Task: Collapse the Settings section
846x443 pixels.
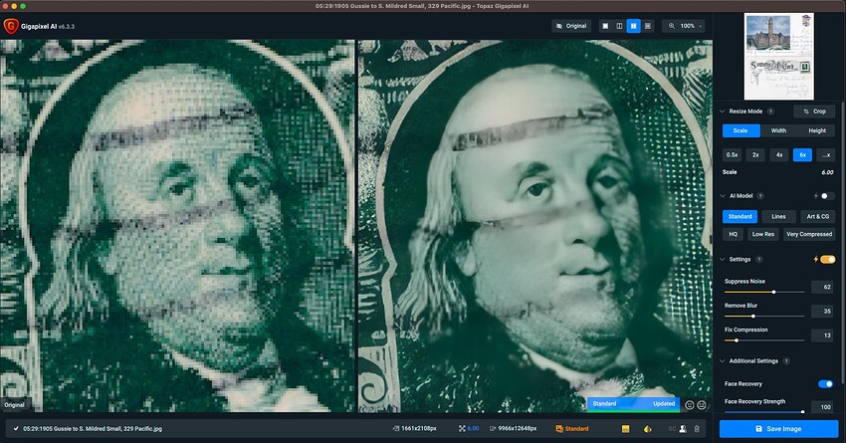Action: 723,260
